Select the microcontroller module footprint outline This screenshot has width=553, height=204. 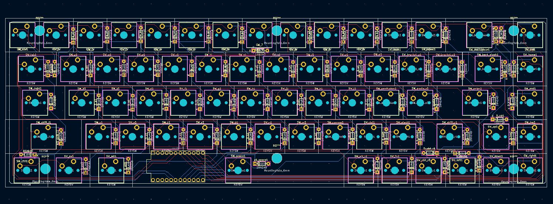point(177,166)
